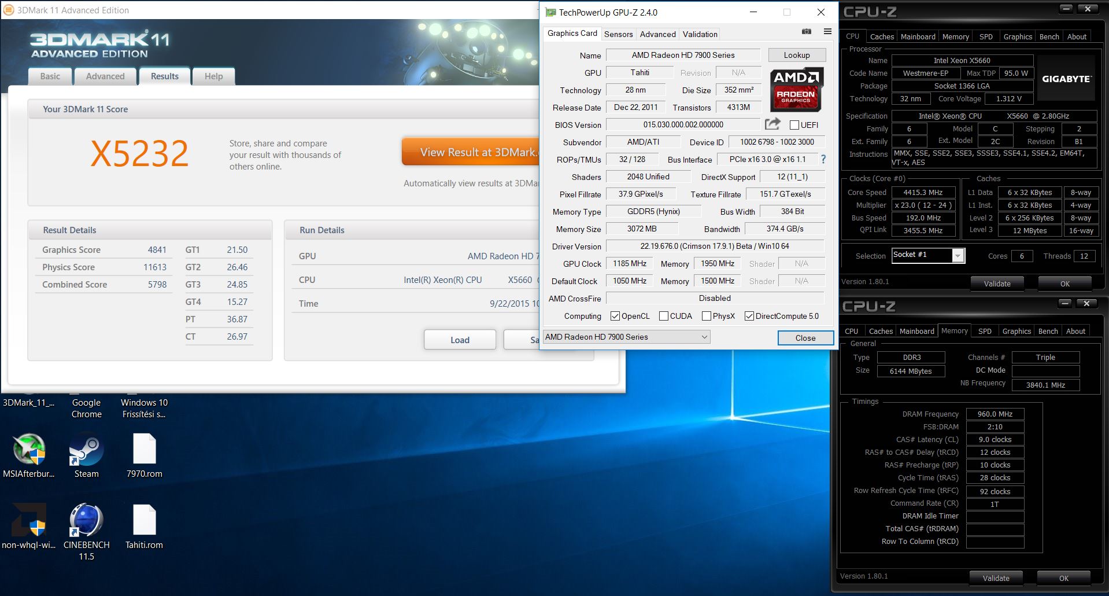
Task: Select the 7970.rom file icon
Action: (x=144, y=448)
